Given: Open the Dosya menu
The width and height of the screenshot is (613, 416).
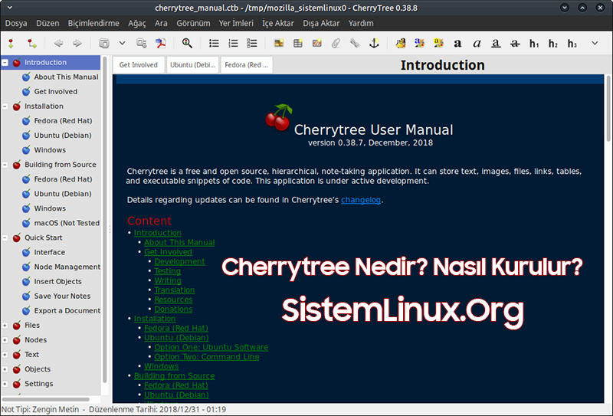Looking at the screenshot, I should pyautogui.click(x=16, y=24).
